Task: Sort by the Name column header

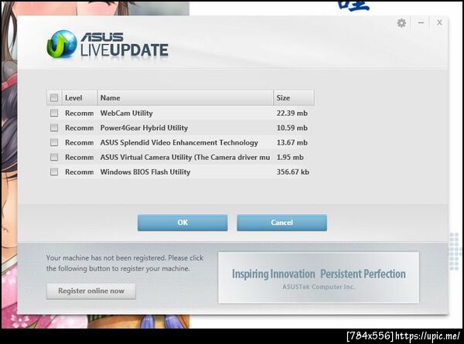Action: click(x=185, y=98)
